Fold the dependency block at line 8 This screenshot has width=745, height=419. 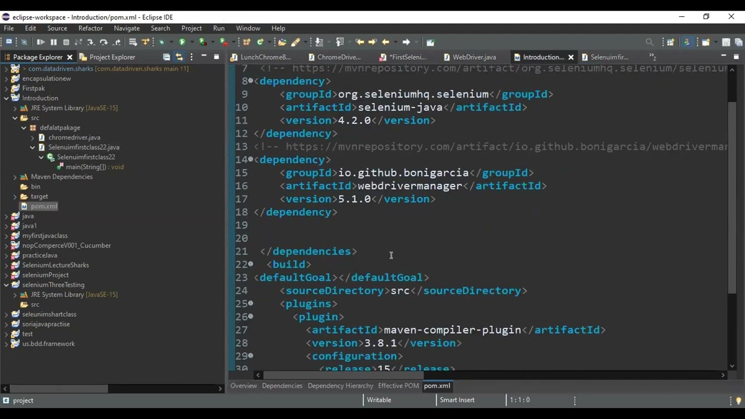coord(251,81)
